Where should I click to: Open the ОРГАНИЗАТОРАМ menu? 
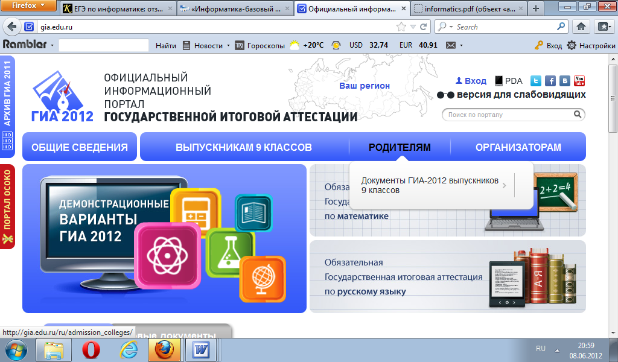click(x=518, y=147)
